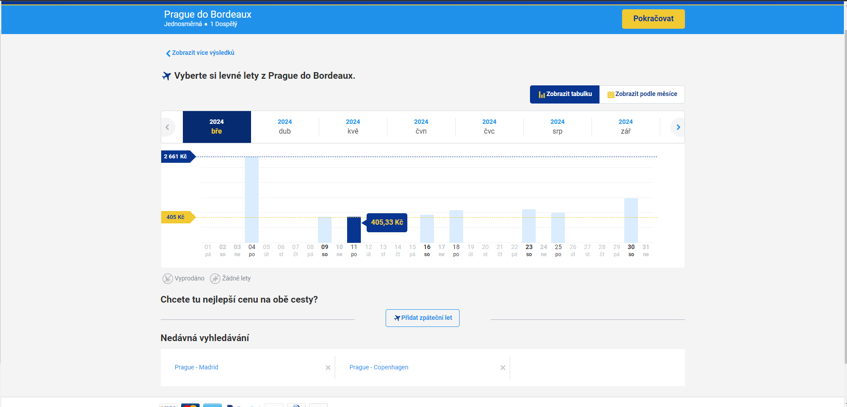Click the Prague do Bordeaux header title
Screen dimensions: 847x407
(x=208, y=14)
